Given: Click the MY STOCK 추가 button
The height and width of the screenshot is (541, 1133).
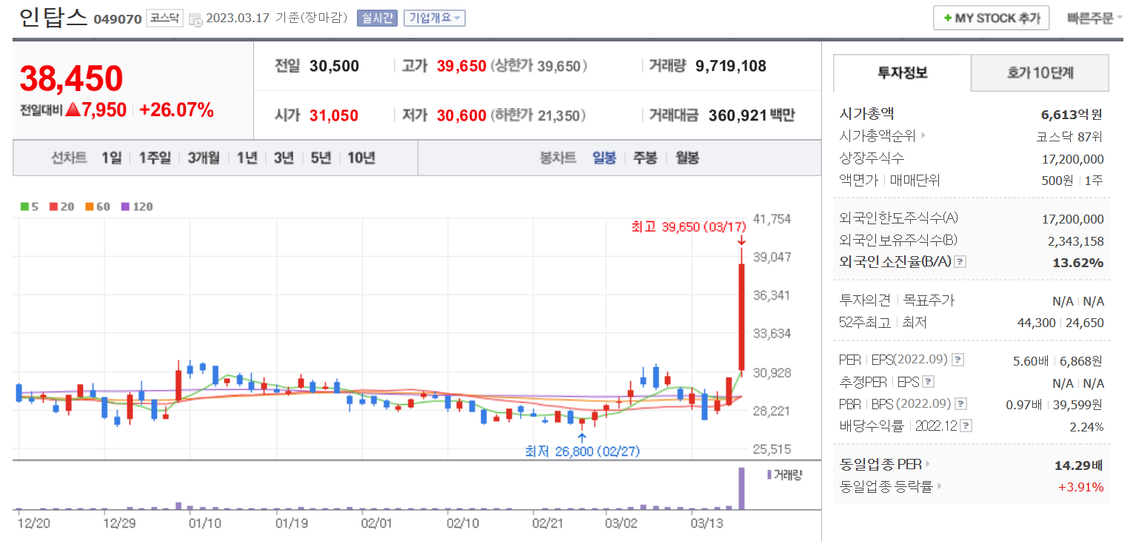Looking at the screenshot, I should coord(992,19).
